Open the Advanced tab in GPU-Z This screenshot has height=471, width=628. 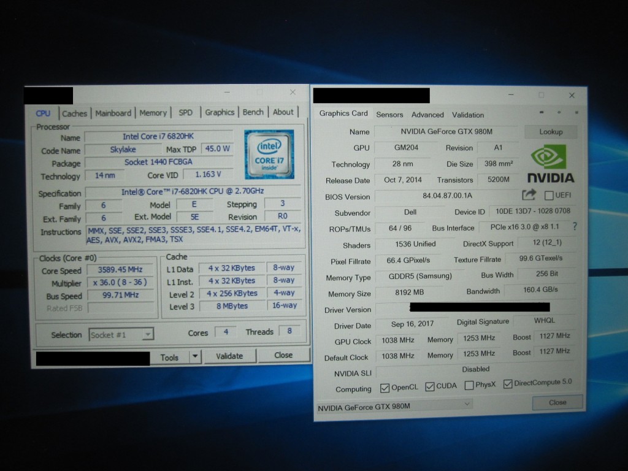[x=427, y=115]
